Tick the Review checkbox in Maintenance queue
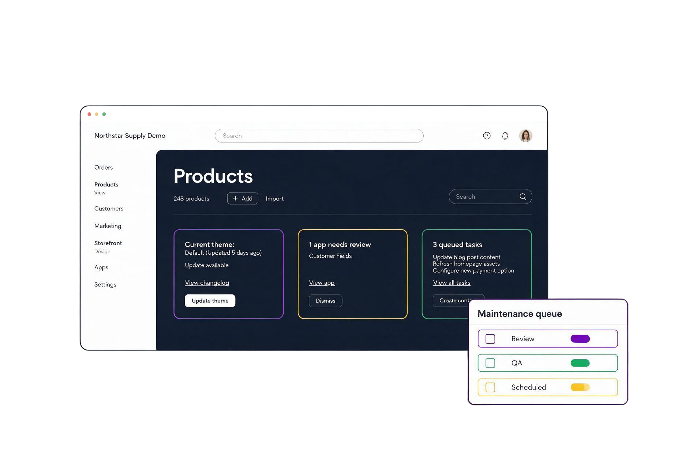 pos(490,339)
